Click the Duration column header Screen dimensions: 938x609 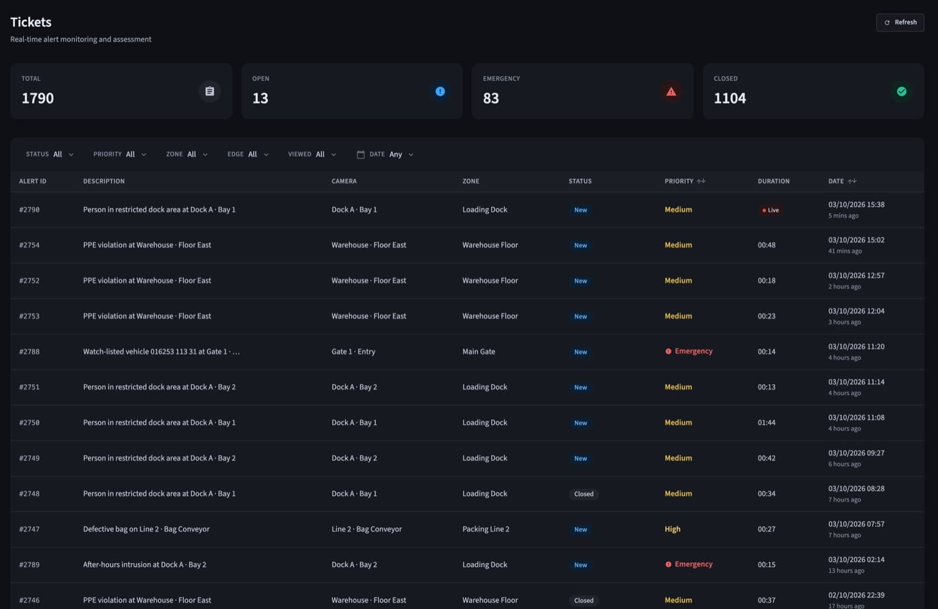pyautogui.click(x=773, y=181)
